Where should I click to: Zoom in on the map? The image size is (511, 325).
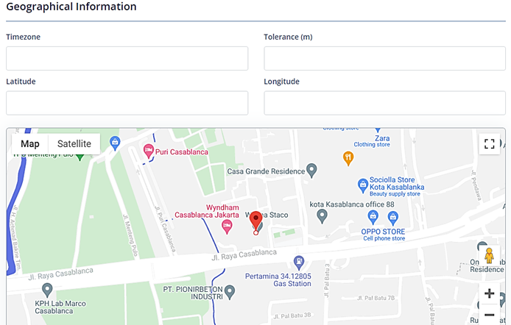489,293
